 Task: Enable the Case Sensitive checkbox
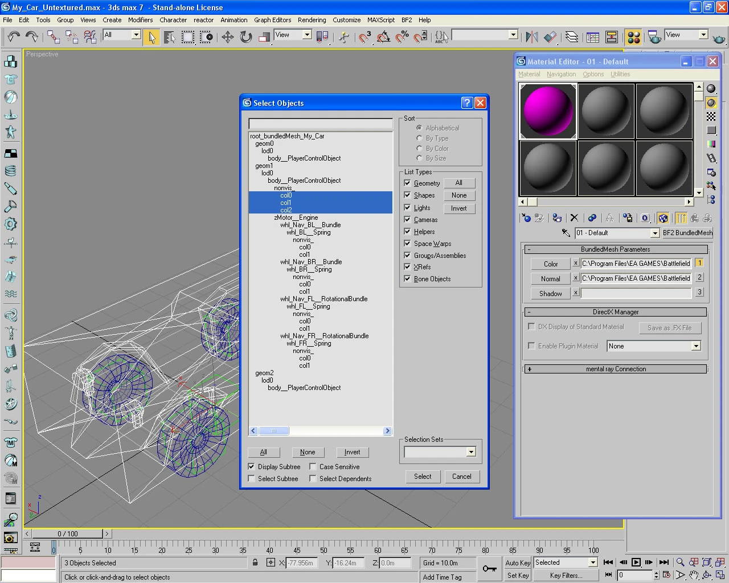tap(313, 466)
